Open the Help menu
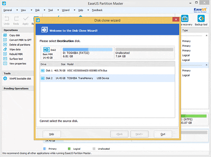Viewport: 211px width, 157px height. pyautogui.click(x=81, y=10)
